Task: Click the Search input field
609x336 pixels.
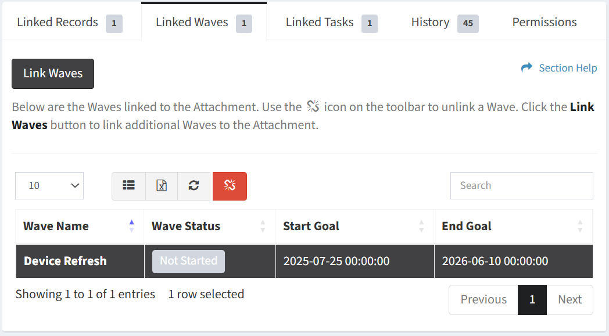Action: tap(522, 185)
